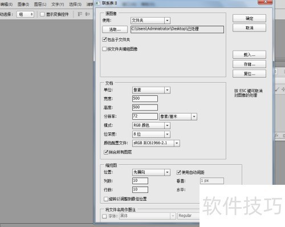The image size is (285, 227).
Task: Click the 取消 button
Action: click(249, 28)
